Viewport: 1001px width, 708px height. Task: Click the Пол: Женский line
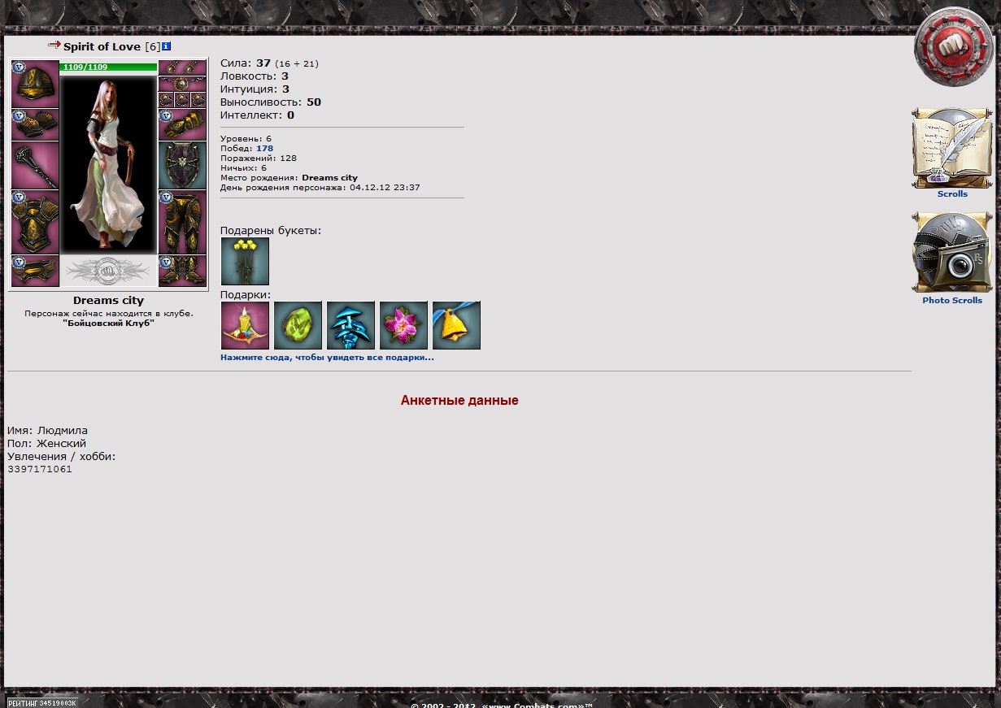[x=46, y=444]
